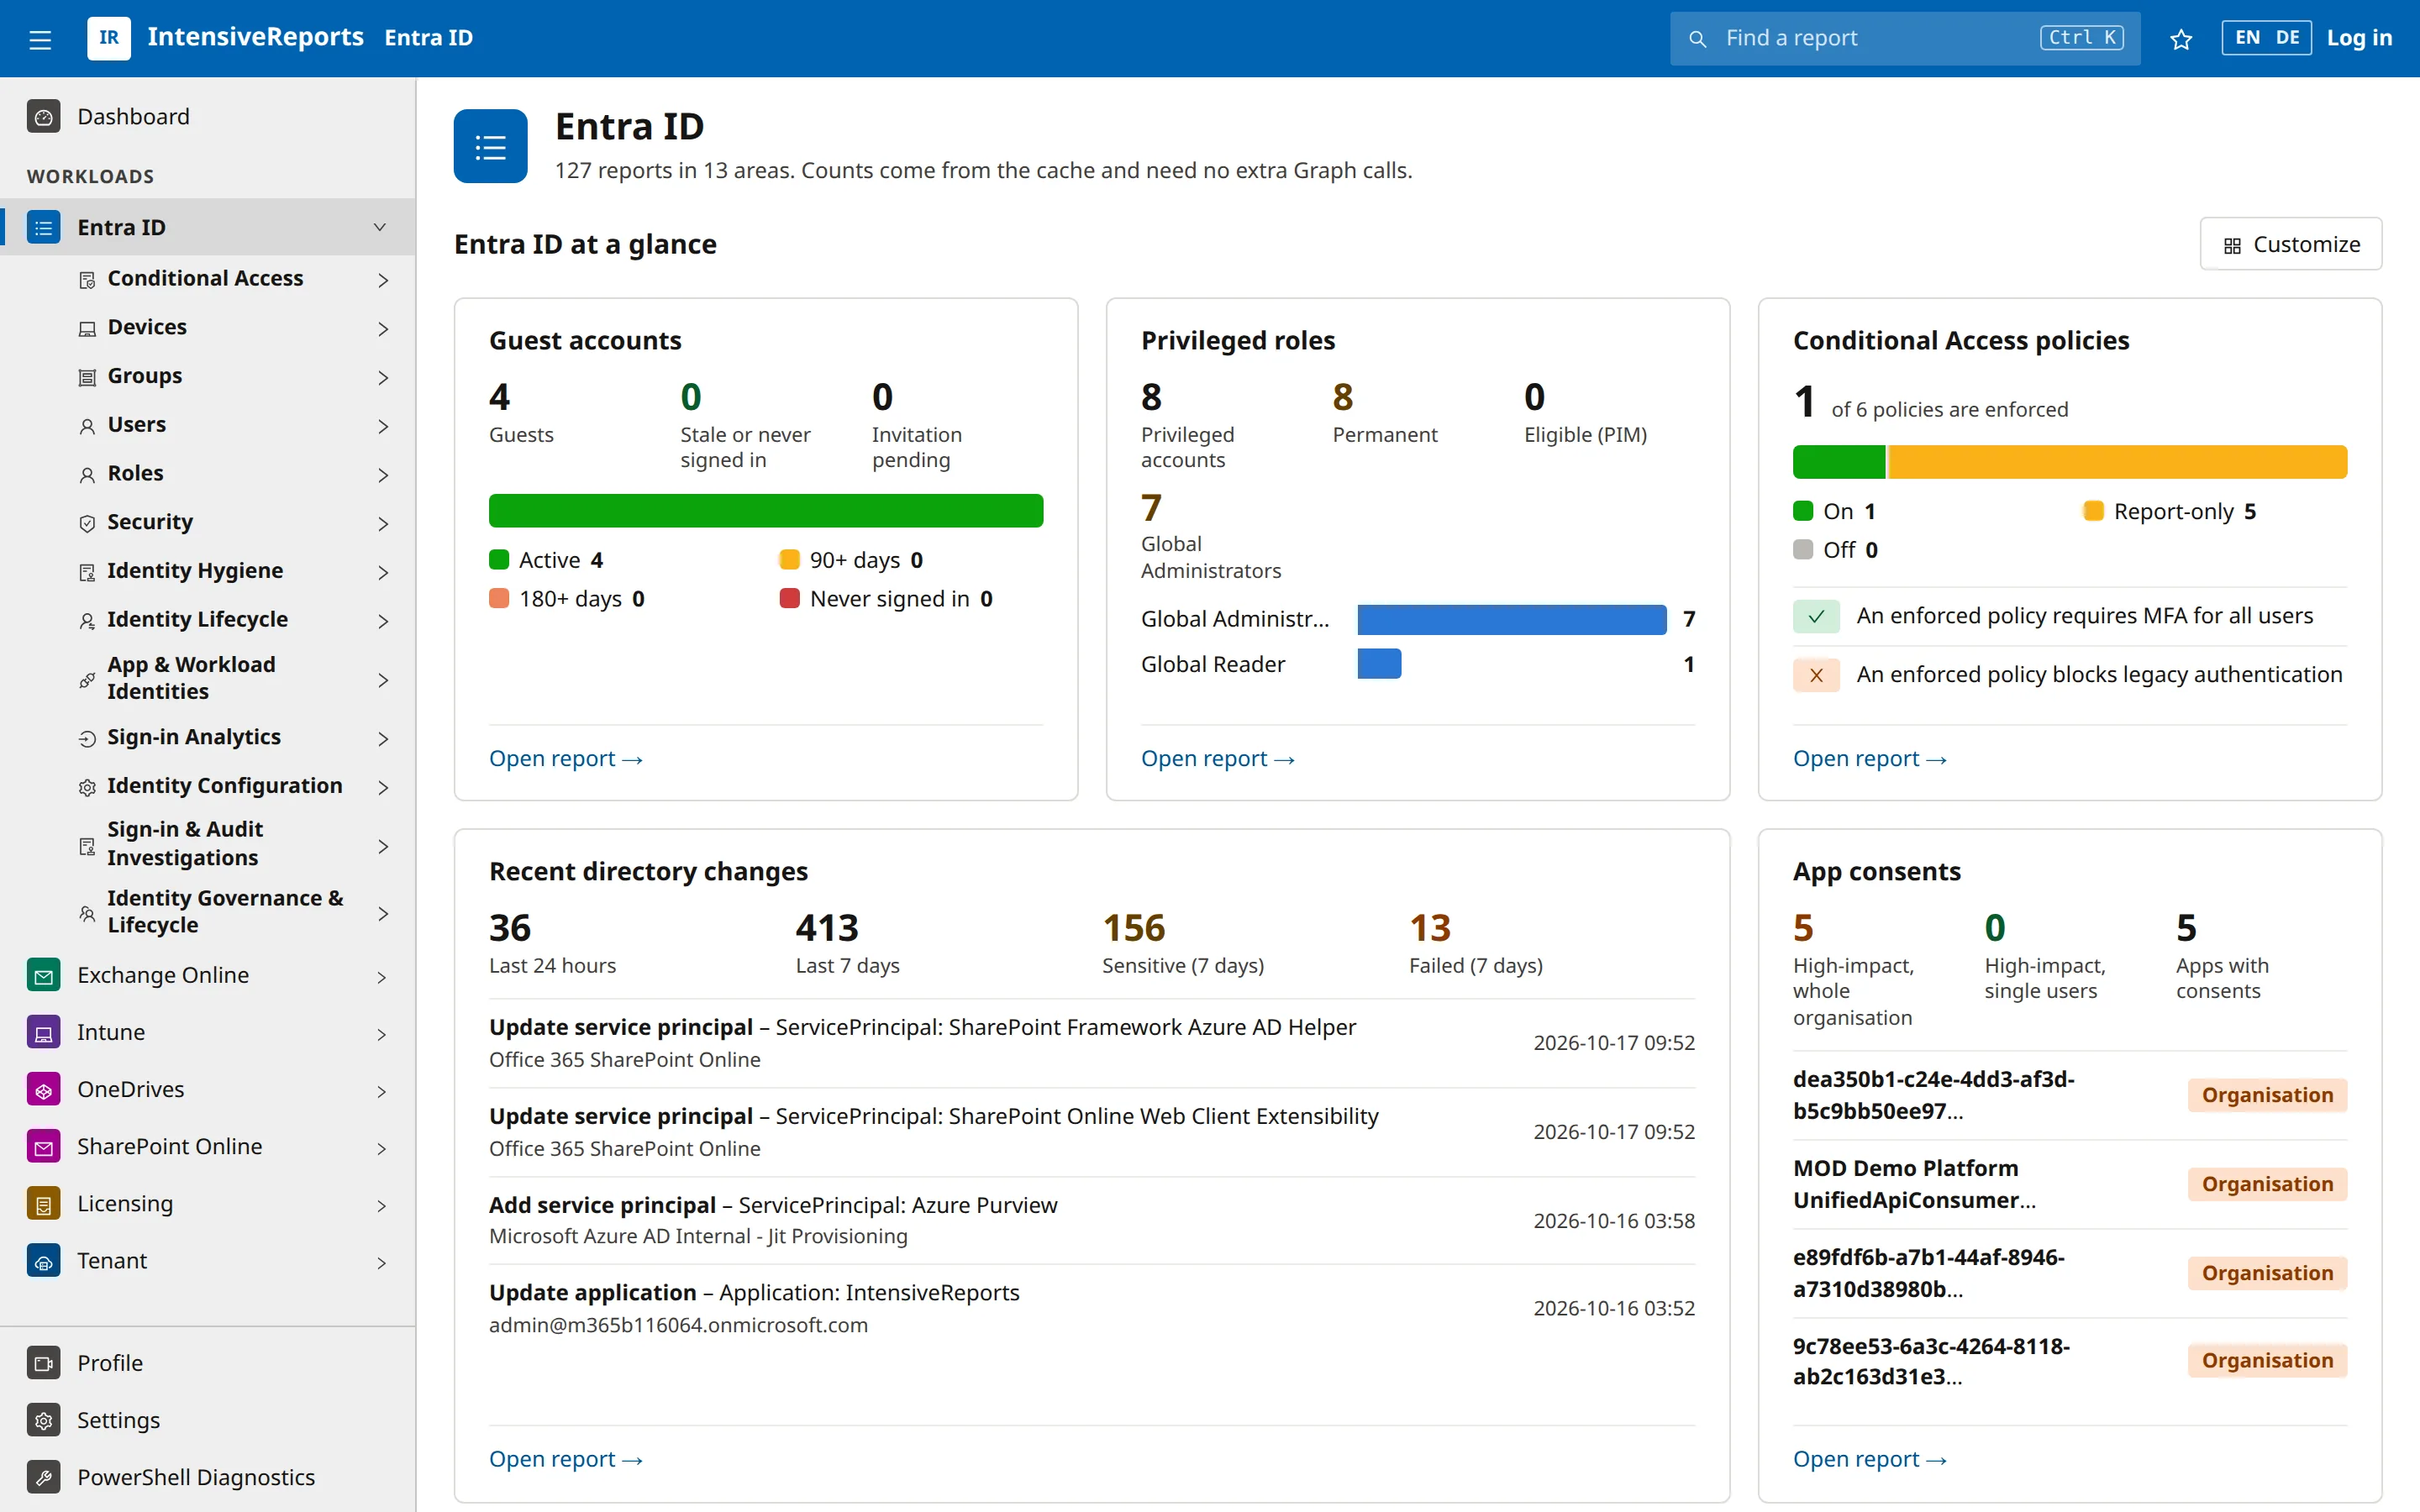Screen dimensions: 2420x1512
Task: Open report for Recent directory changes
Action: click(565, 1459)
